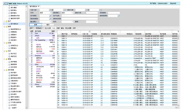This screenshot has width=184, height=111.
Task: Open the 標準 toolbar menu
Action: (x=31, y=28)
